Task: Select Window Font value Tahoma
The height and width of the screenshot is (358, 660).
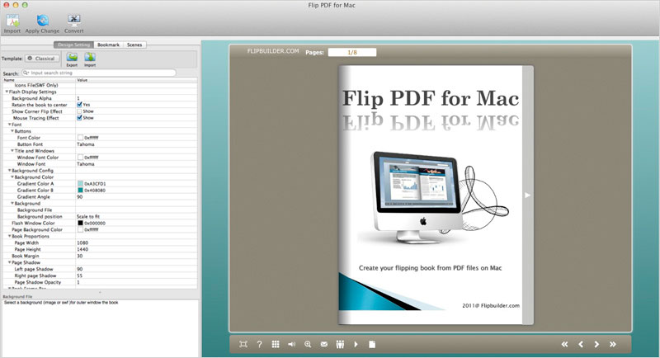Action: point(86,164)
